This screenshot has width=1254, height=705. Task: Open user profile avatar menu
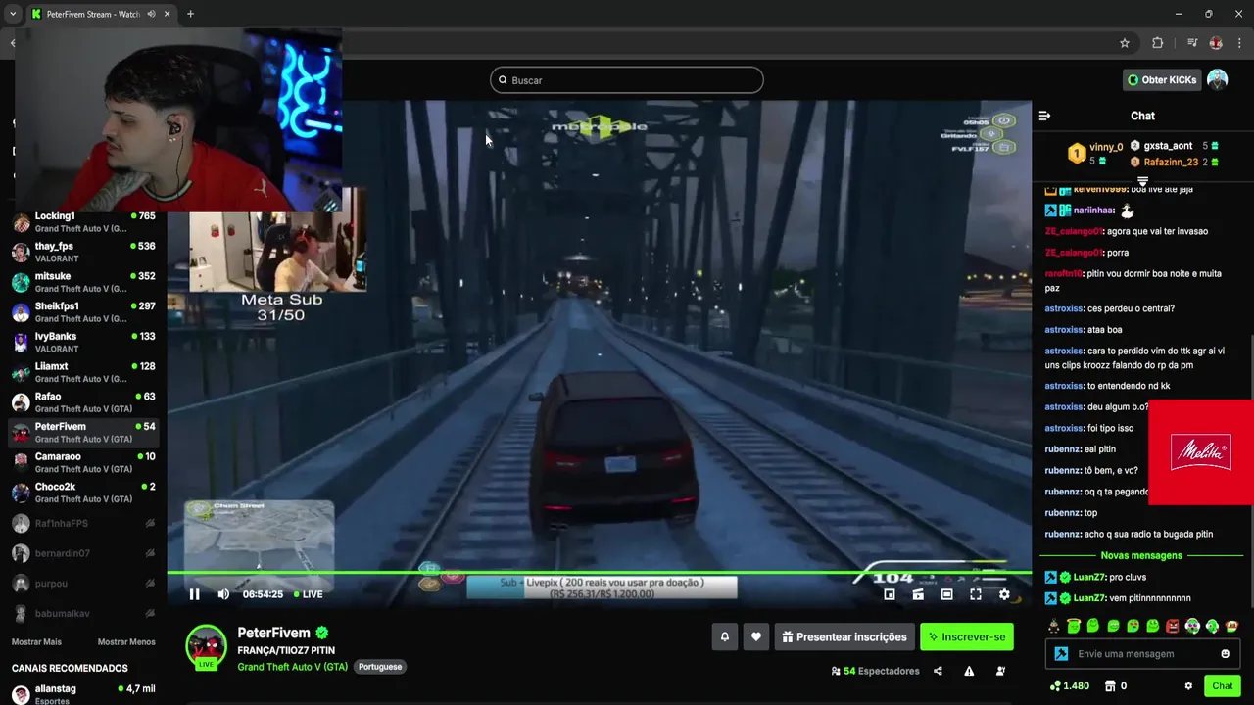click(1217, 80)
